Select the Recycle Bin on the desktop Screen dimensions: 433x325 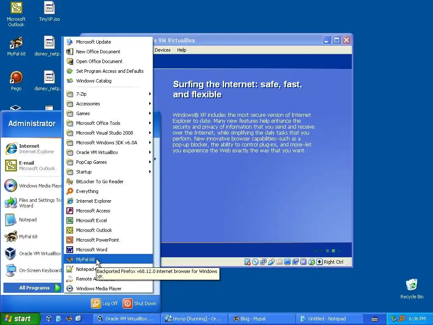(x=412, y=289)
